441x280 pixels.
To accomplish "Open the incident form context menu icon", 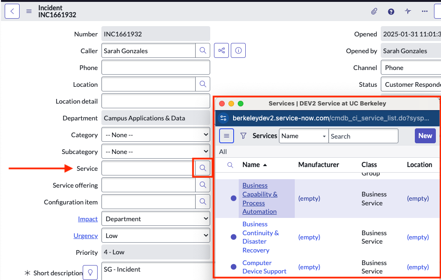I will 29,11.
